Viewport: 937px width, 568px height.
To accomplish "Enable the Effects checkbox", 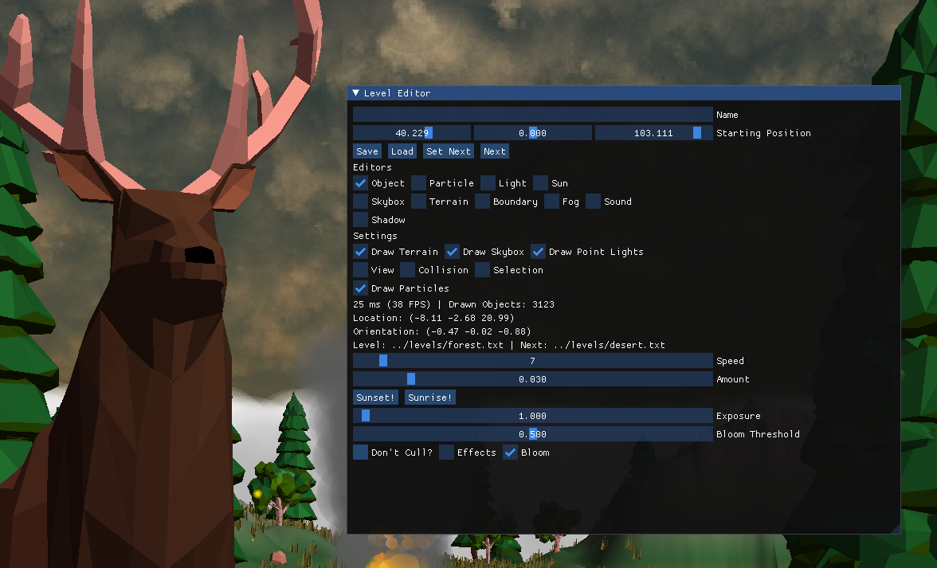I will coord(446,452).
